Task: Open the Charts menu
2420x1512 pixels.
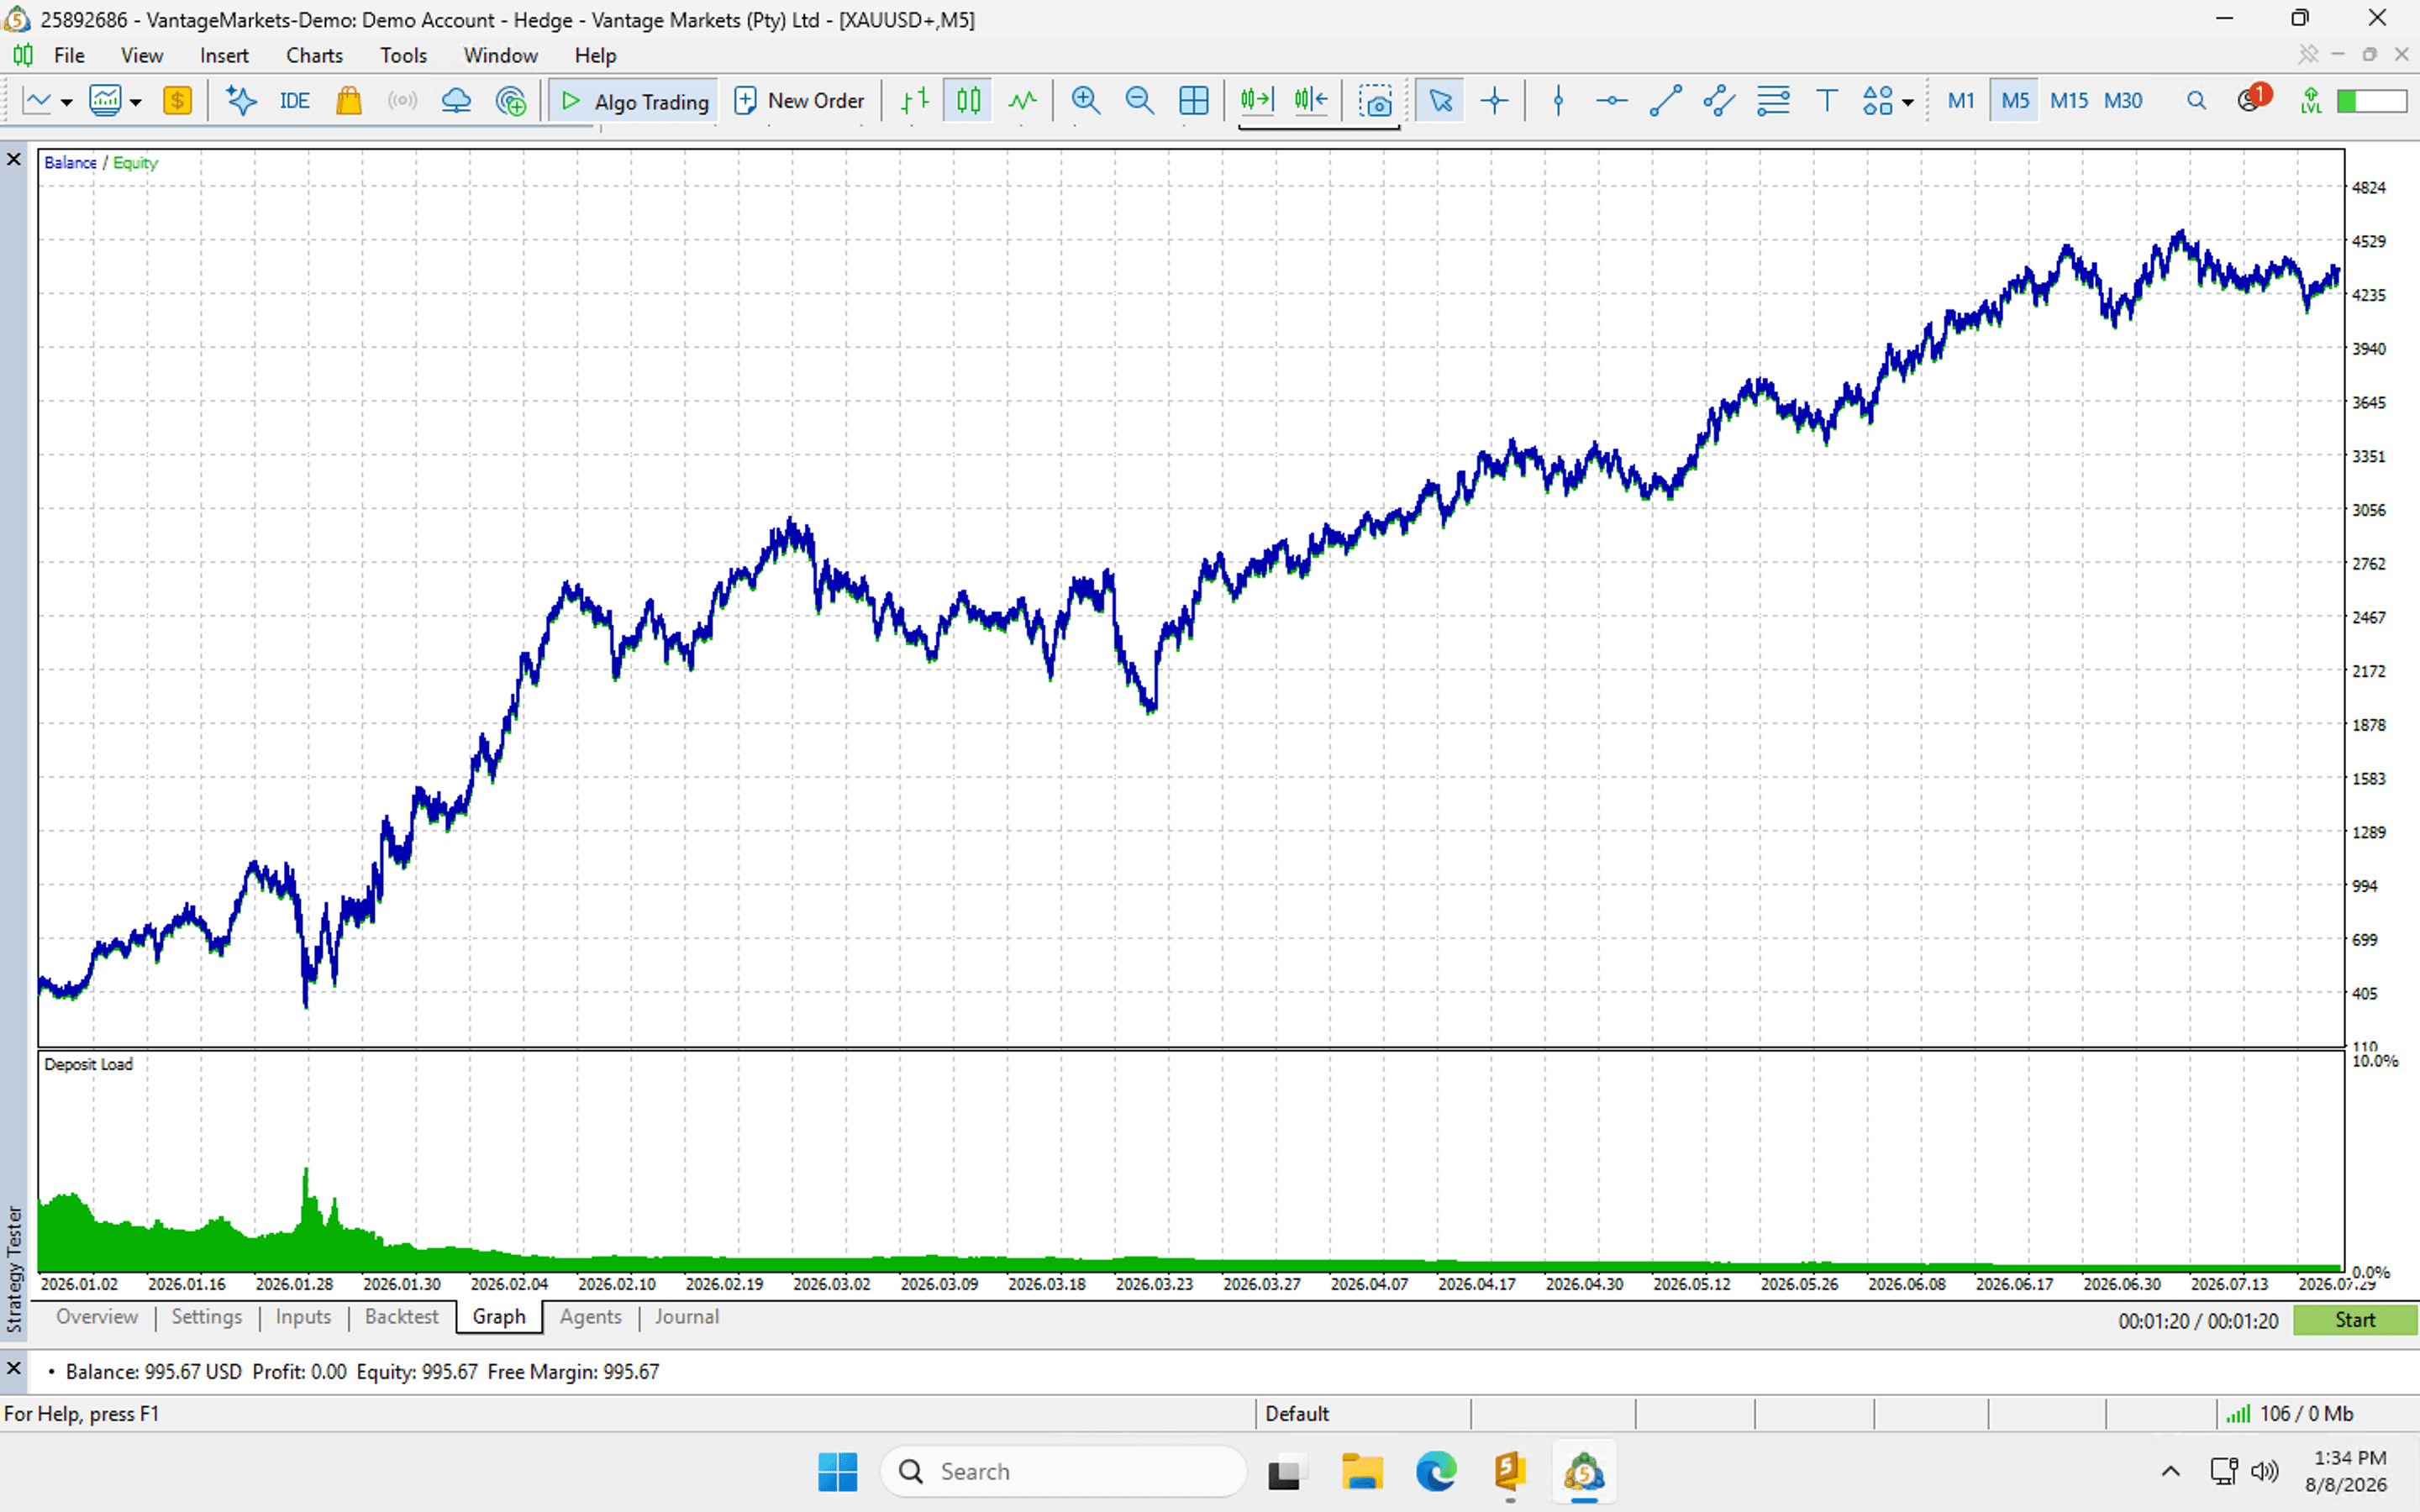Action: [x=314, y=56]
